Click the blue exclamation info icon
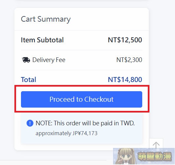 30,123
